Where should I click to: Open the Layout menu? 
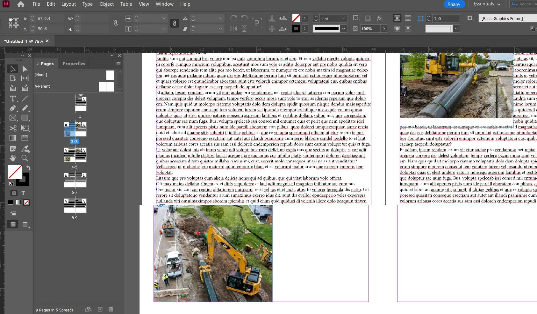(x=68, y=4)
